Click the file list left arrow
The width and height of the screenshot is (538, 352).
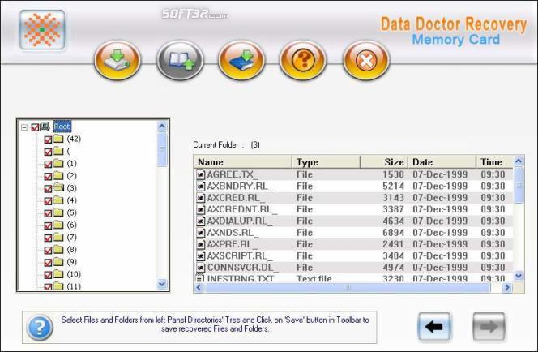click(199, 288)
